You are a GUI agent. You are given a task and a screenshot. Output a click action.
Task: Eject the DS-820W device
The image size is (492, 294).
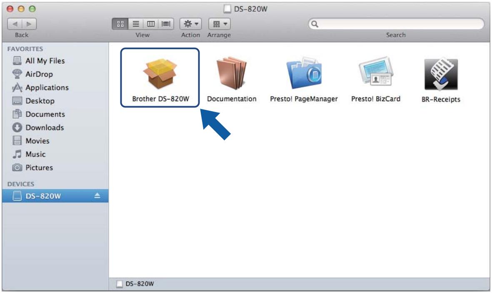click(97, 196)
